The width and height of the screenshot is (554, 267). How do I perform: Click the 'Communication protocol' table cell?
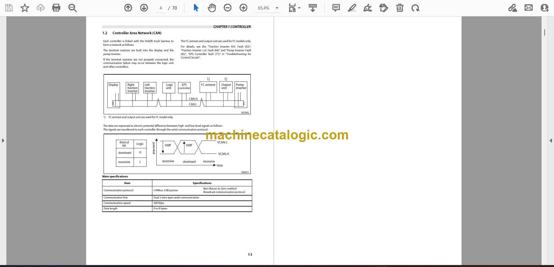(127, 190)
